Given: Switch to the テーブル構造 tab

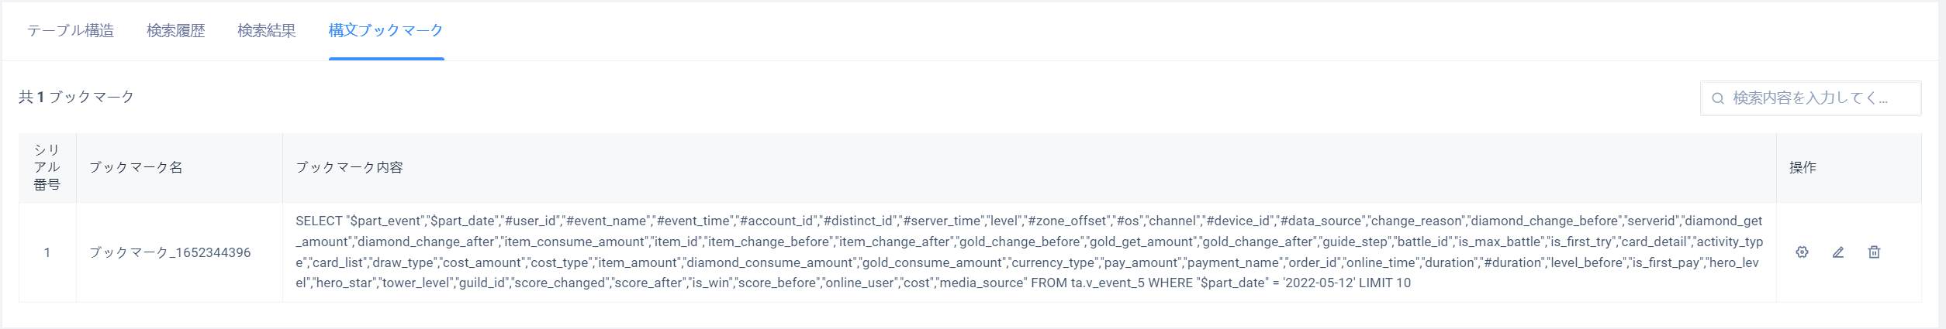Looking at the screenshot, I should click(x=71, y=30).
